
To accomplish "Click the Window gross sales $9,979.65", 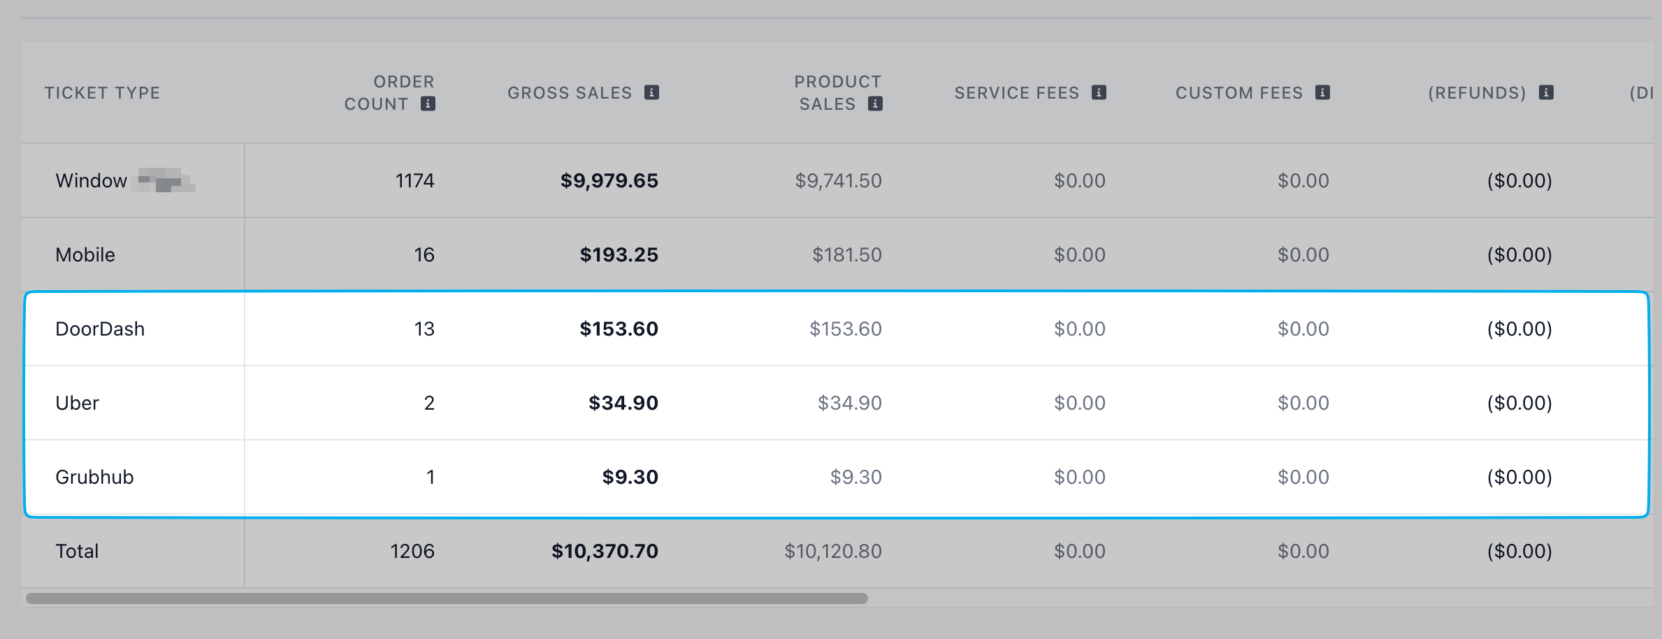I will pyautogui.click(x=609, y=180).
